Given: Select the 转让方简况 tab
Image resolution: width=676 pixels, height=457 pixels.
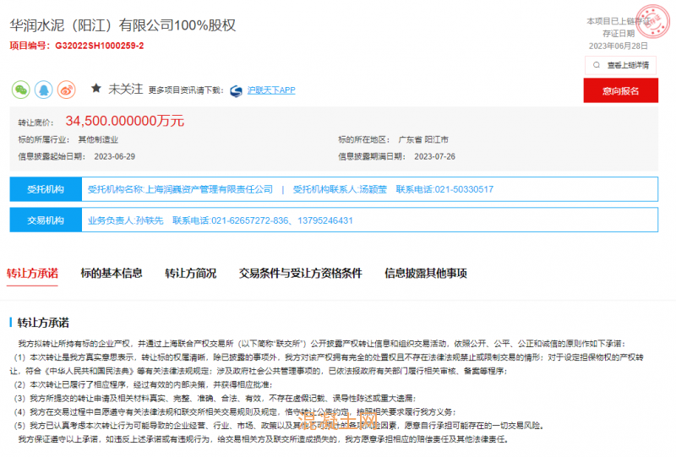Looking at the screenshot, I should [x=190, y=273].
